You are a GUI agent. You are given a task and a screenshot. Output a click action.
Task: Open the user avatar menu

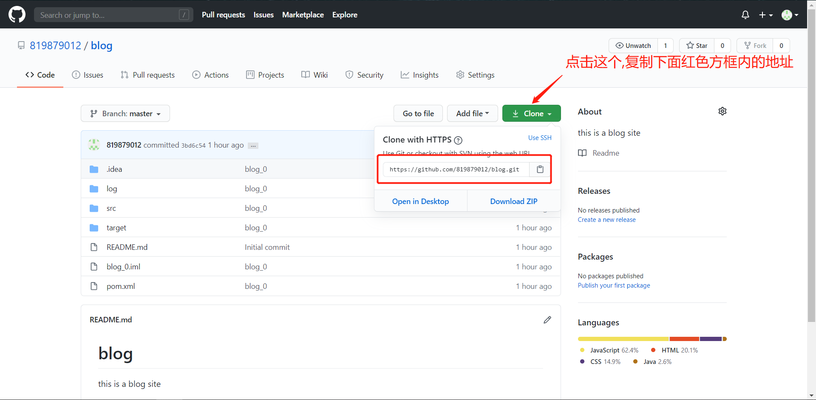(790, 15)
